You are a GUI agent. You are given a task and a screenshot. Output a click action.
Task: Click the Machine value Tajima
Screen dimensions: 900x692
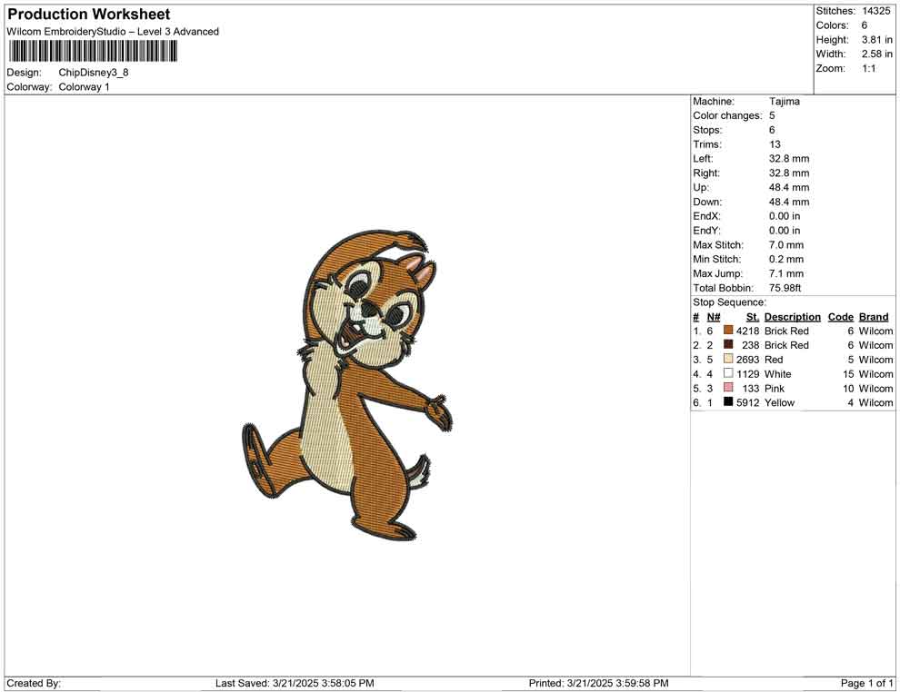click(784, 101)
